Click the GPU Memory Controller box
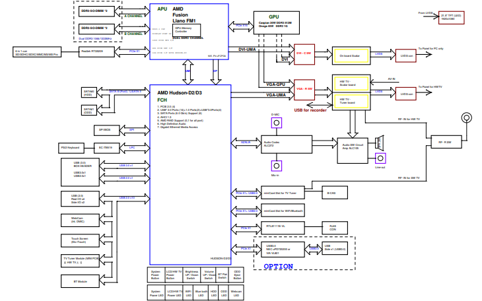The height and width of the screenshot is (301, 482). (187, 30)
